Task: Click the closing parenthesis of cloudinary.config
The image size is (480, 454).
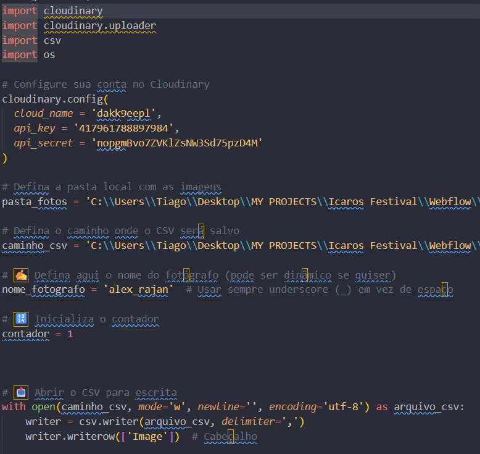Action: coord(4,158)
